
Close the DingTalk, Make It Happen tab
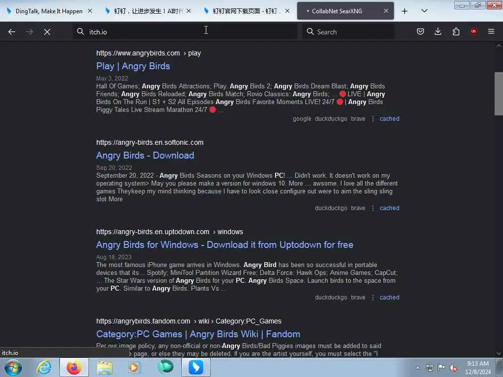pyautogui.click(x=90, y=11)
